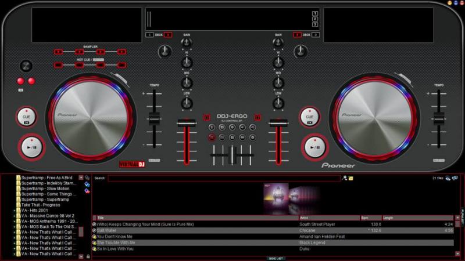Click track list scrollbar down arrow

(457, 254)
